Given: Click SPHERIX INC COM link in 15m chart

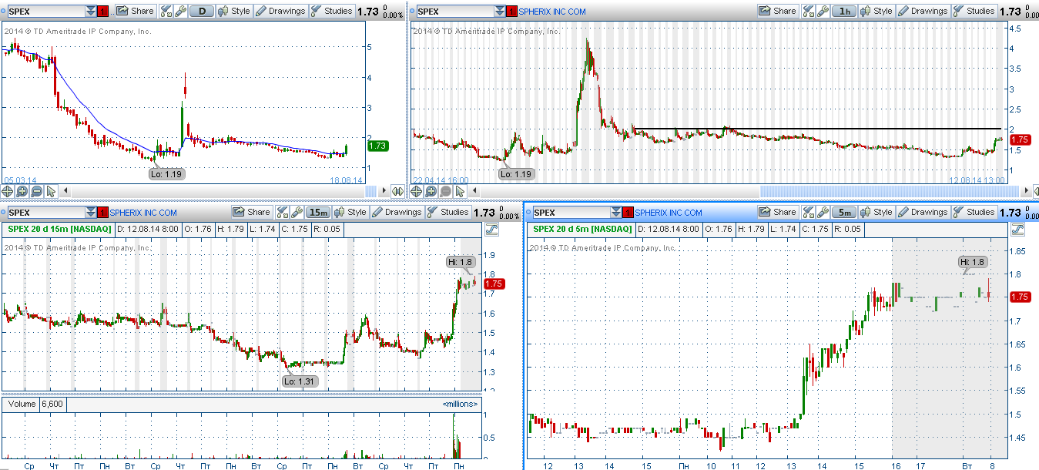Looking at the screenshot, I should tap(143, 213).
